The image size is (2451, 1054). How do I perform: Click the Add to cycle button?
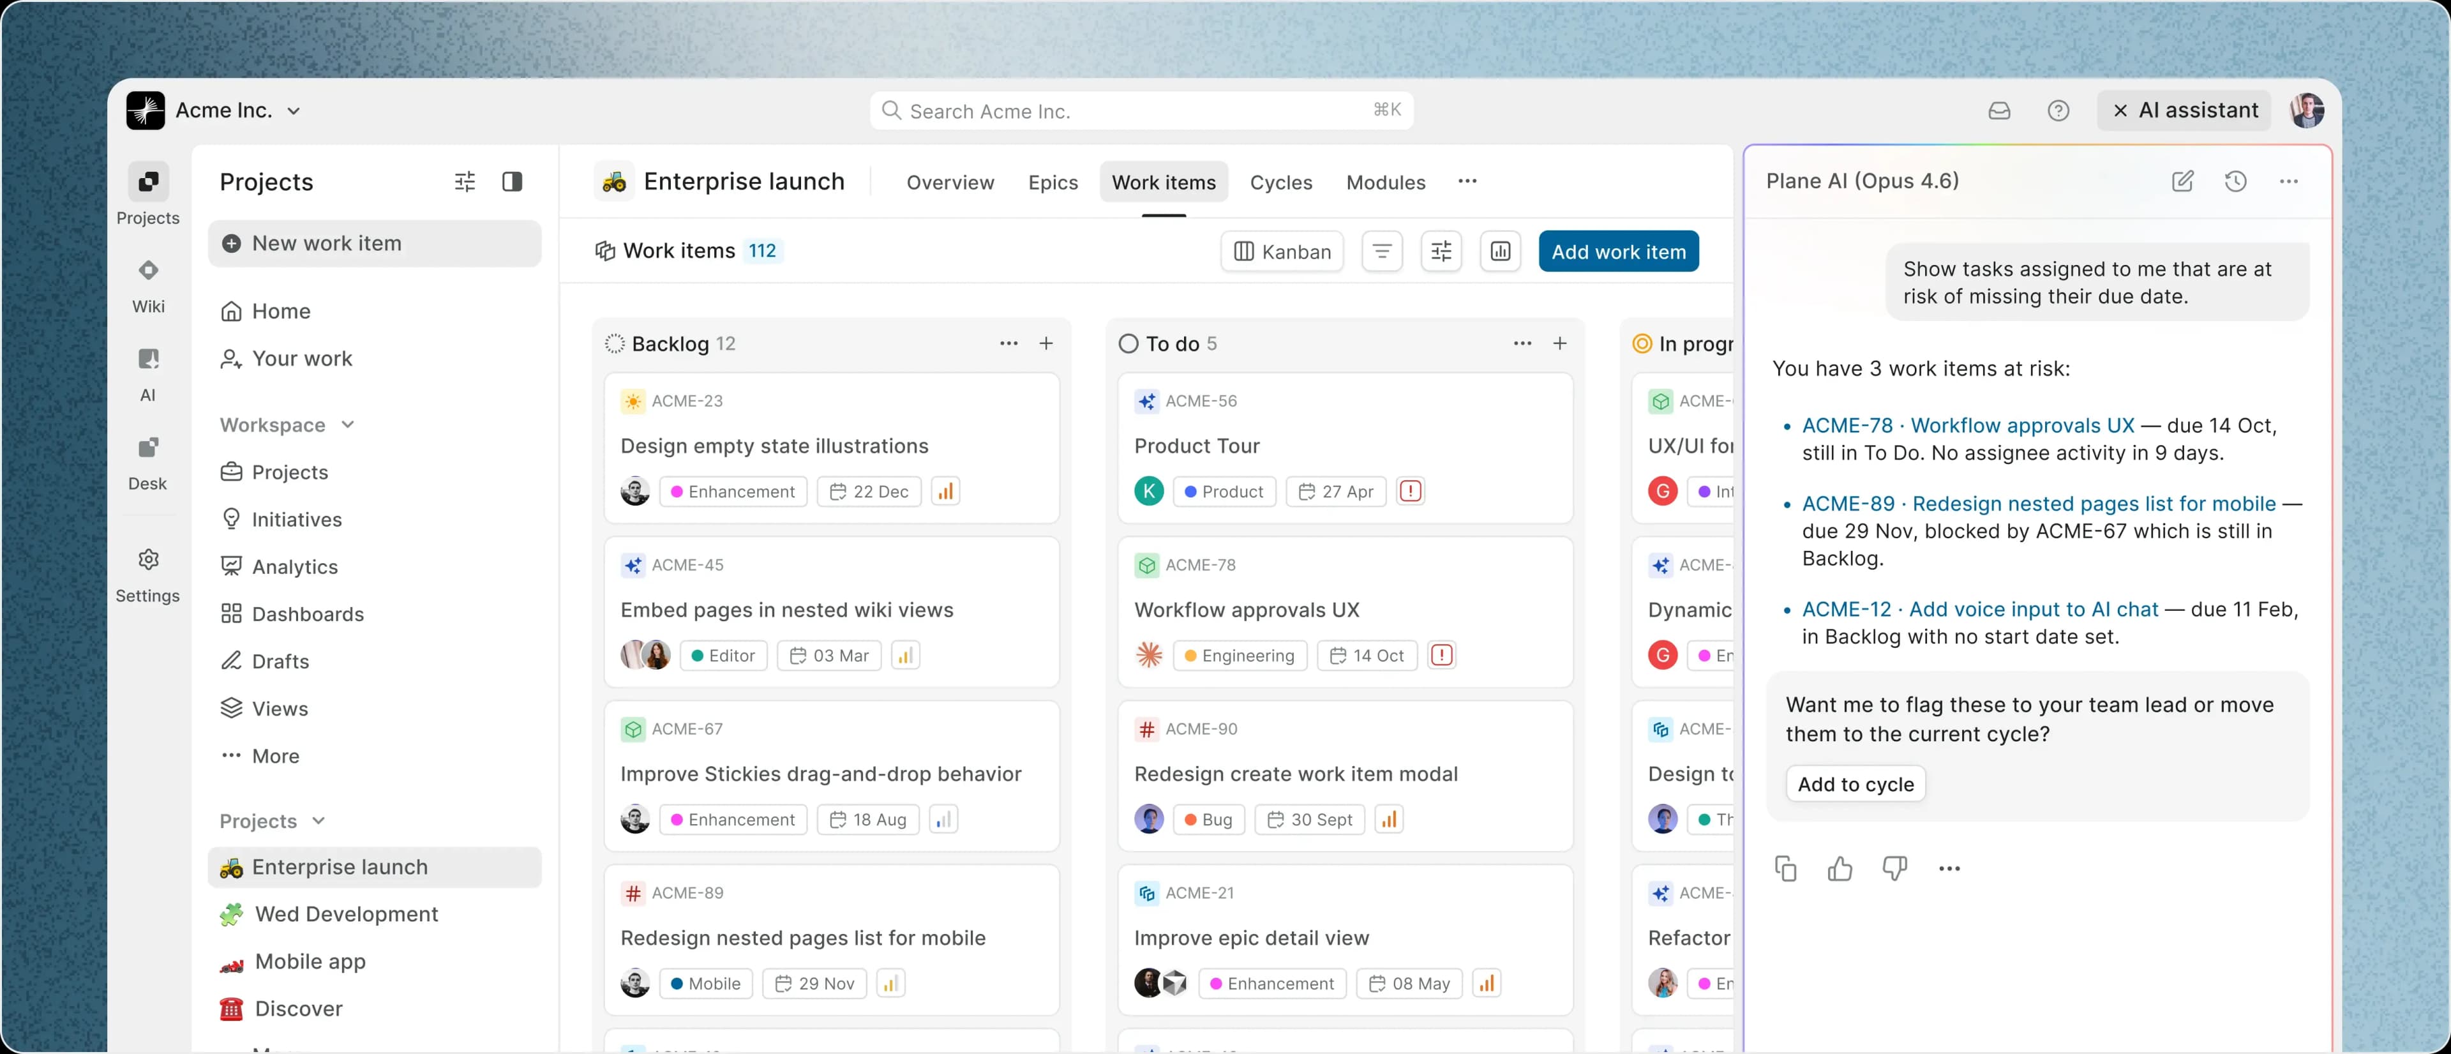1854,784
